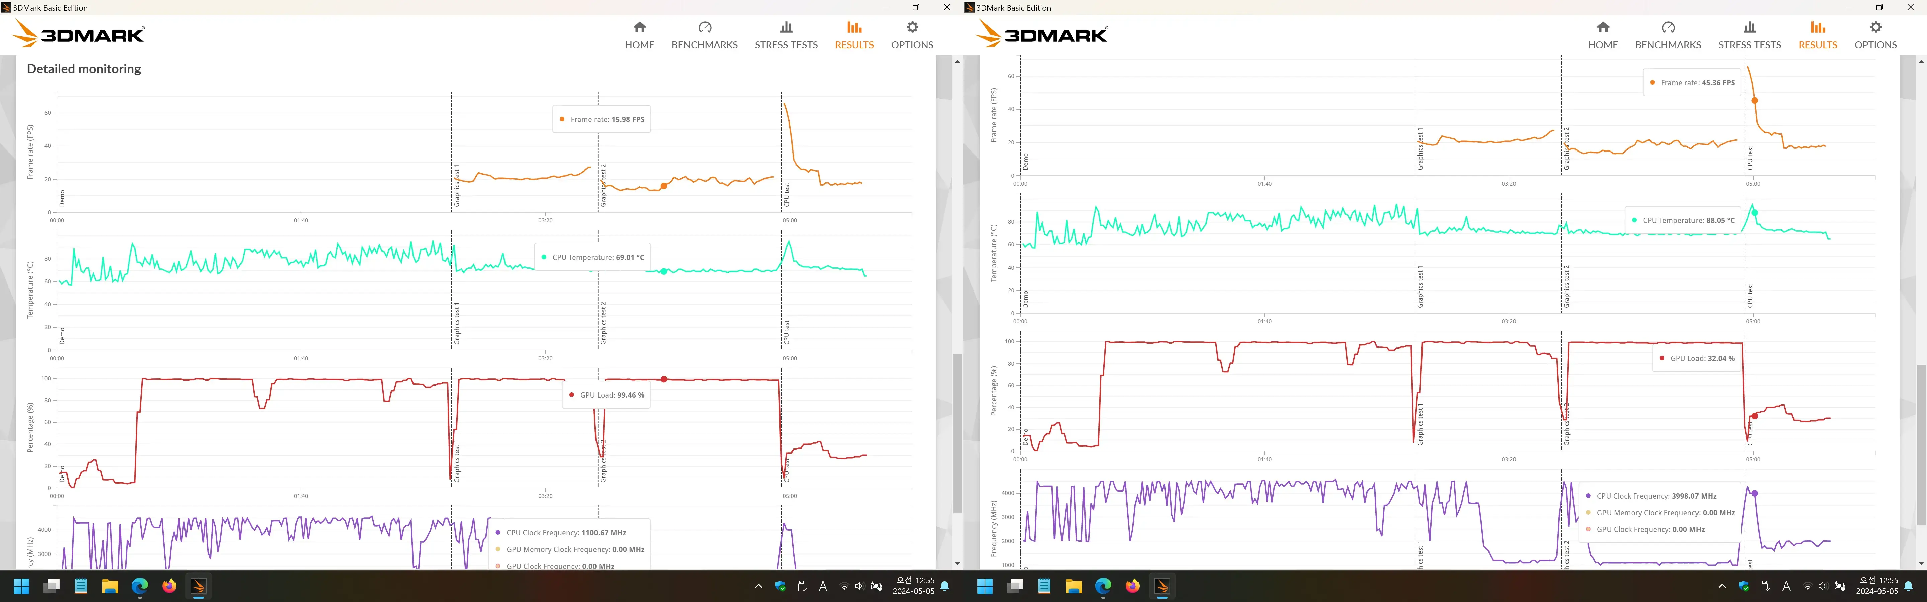Open STRESS TESTS in the left 3DMark window
1927x602 pixels.
pos(786,35)
